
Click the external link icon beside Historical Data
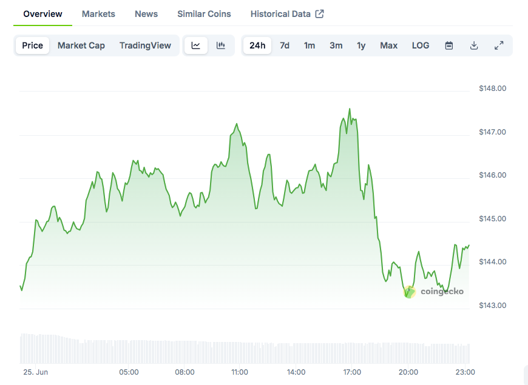[319, 14]
